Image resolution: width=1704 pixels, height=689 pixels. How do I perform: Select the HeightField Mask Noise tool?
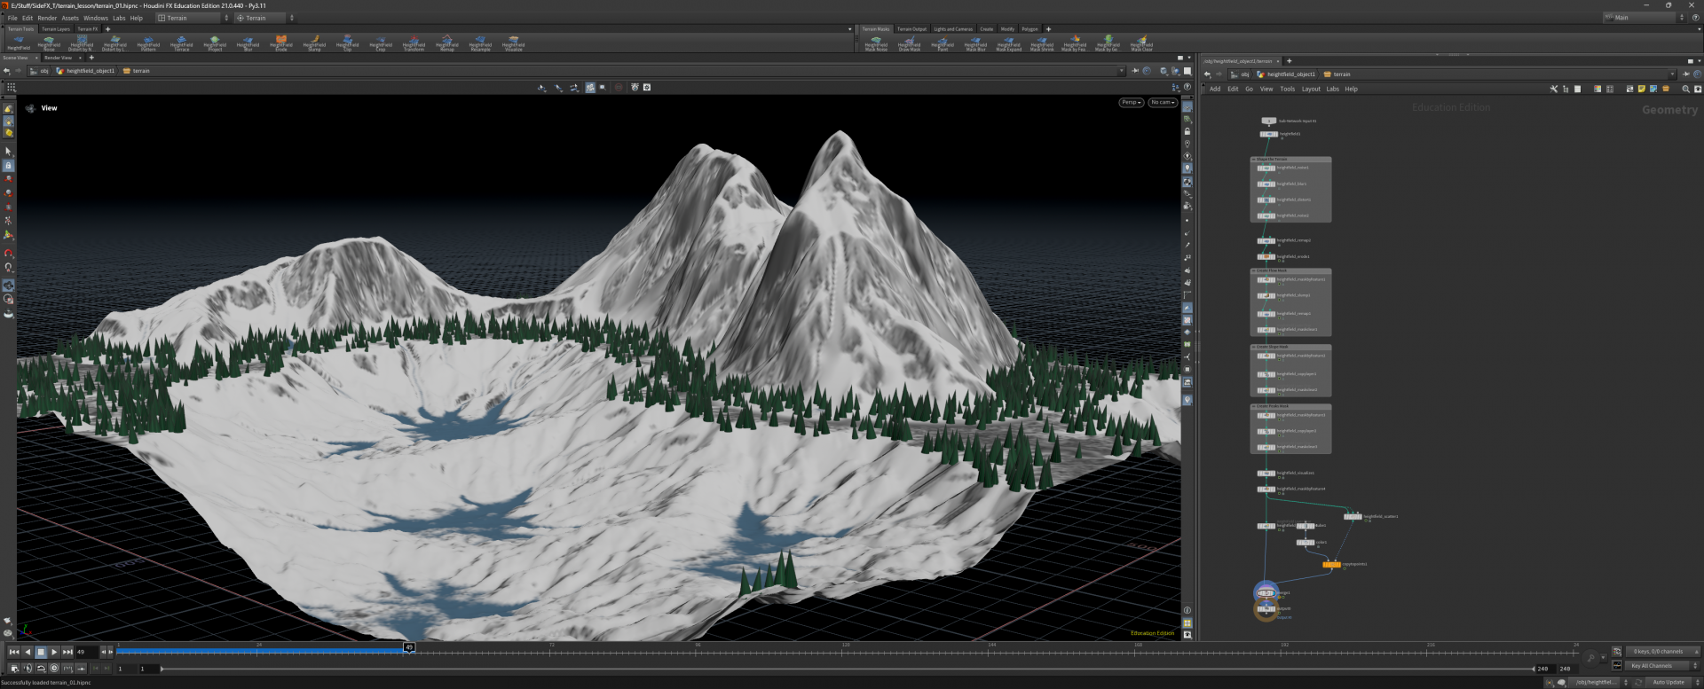point(876,43)
